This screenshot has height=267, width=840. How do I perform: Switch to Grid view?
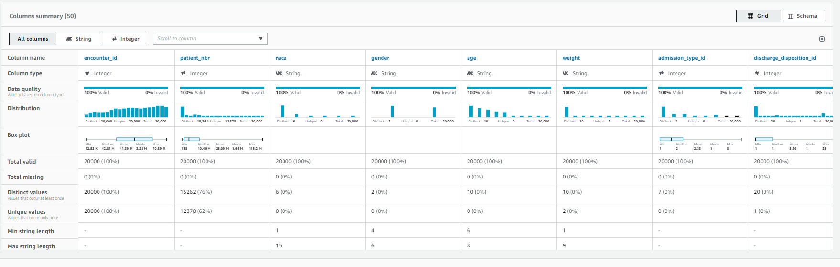point(758,16)
